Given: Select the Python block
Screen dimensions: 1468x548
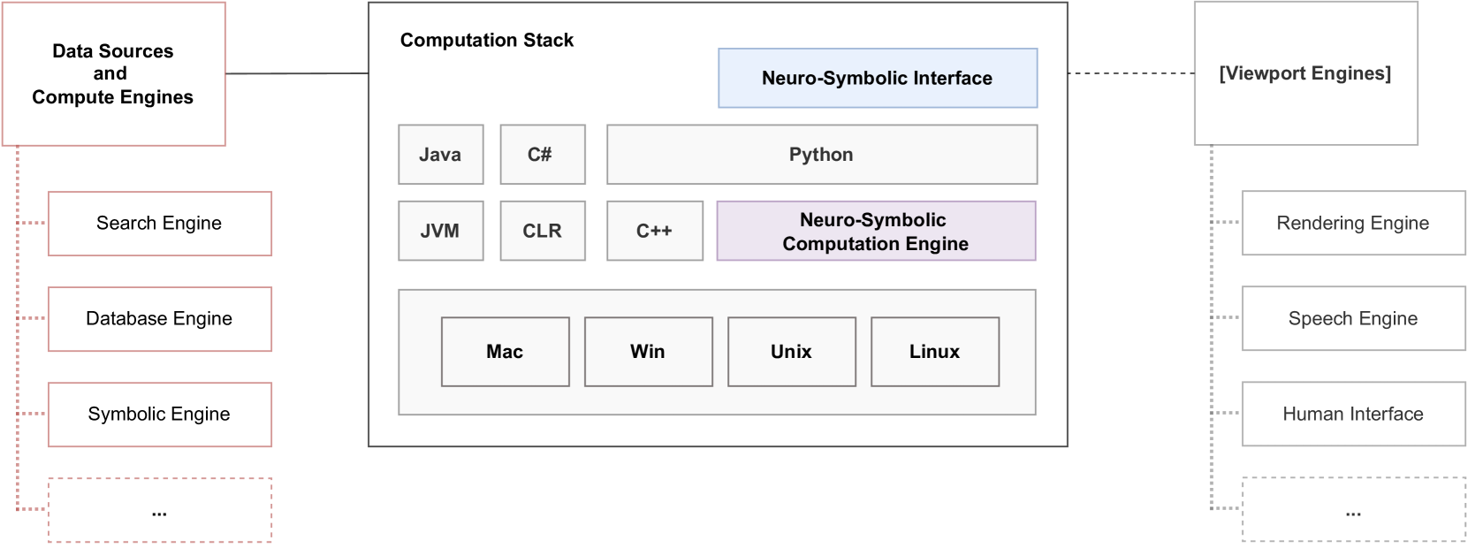Looking at the screenshot, I should (821, 155).
